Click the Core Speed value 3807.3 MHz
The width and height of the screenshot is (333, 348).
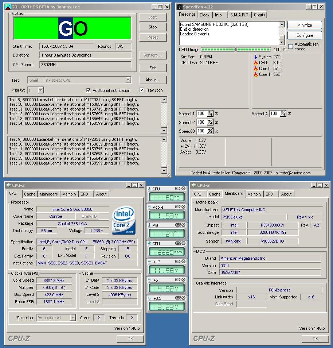coord(54,280)
